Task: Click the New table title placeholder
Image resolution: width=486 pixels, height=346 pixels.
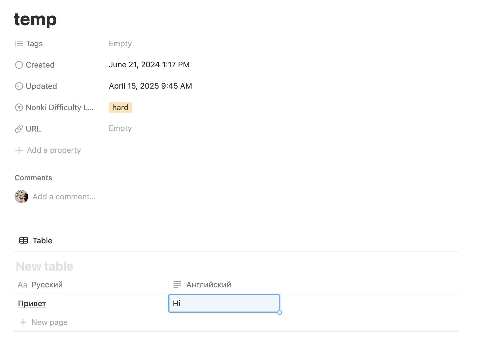Action: point(44,266)
